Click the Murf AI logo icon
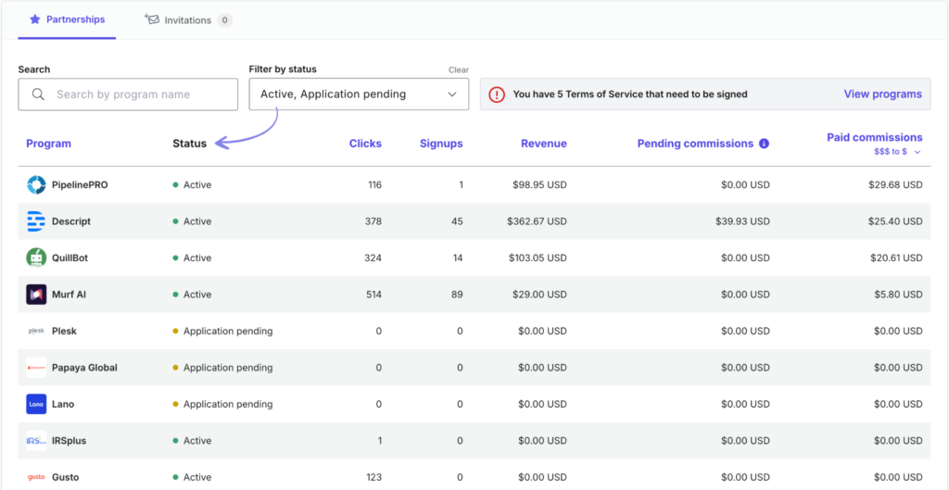The width and height of the screenshot is (949, 490). coord(36,295)
